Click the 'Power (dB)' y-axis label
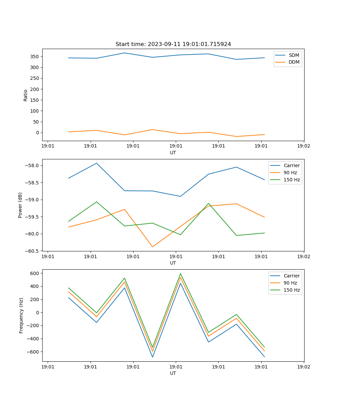 click(20, 205)
